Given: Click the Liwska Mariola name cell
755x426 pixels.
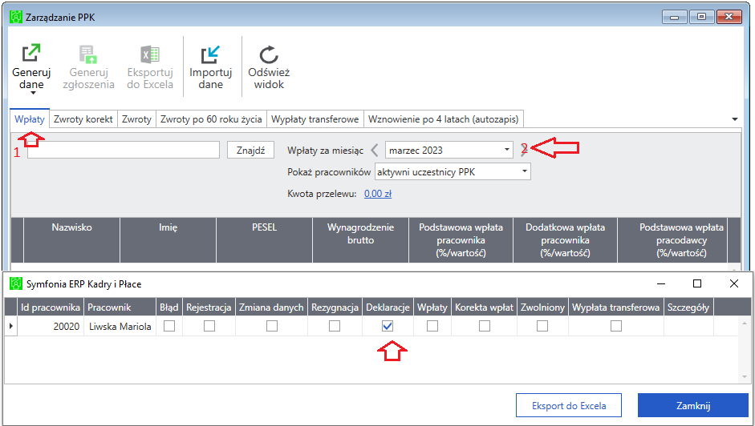Looking at the screenshot, I should pos(120,326).
